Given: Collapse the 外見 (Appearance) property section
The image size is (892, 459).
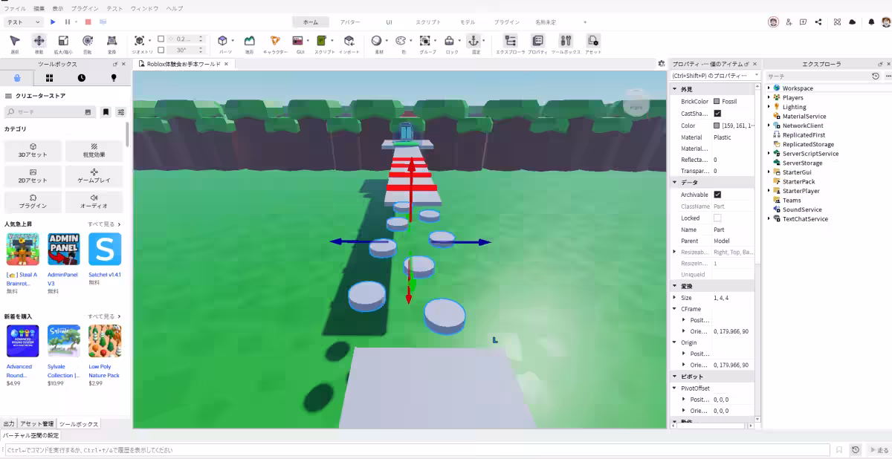Looking at the screenshot, I should [x=675, y=89].
